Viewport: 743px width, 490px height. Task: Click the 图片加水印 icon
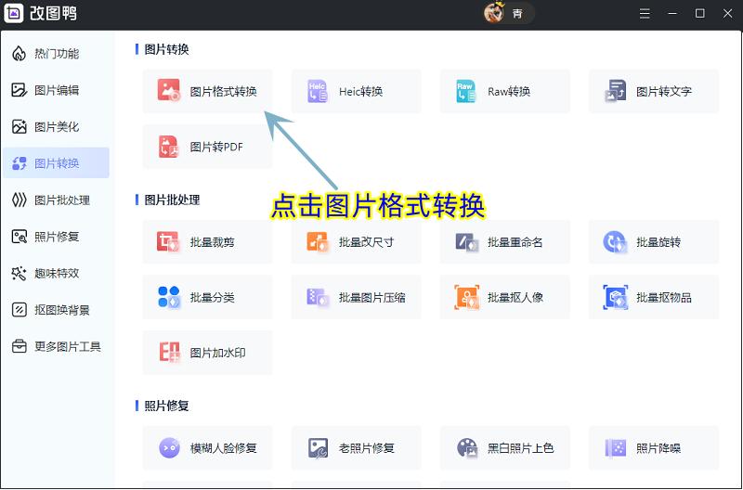169,353
